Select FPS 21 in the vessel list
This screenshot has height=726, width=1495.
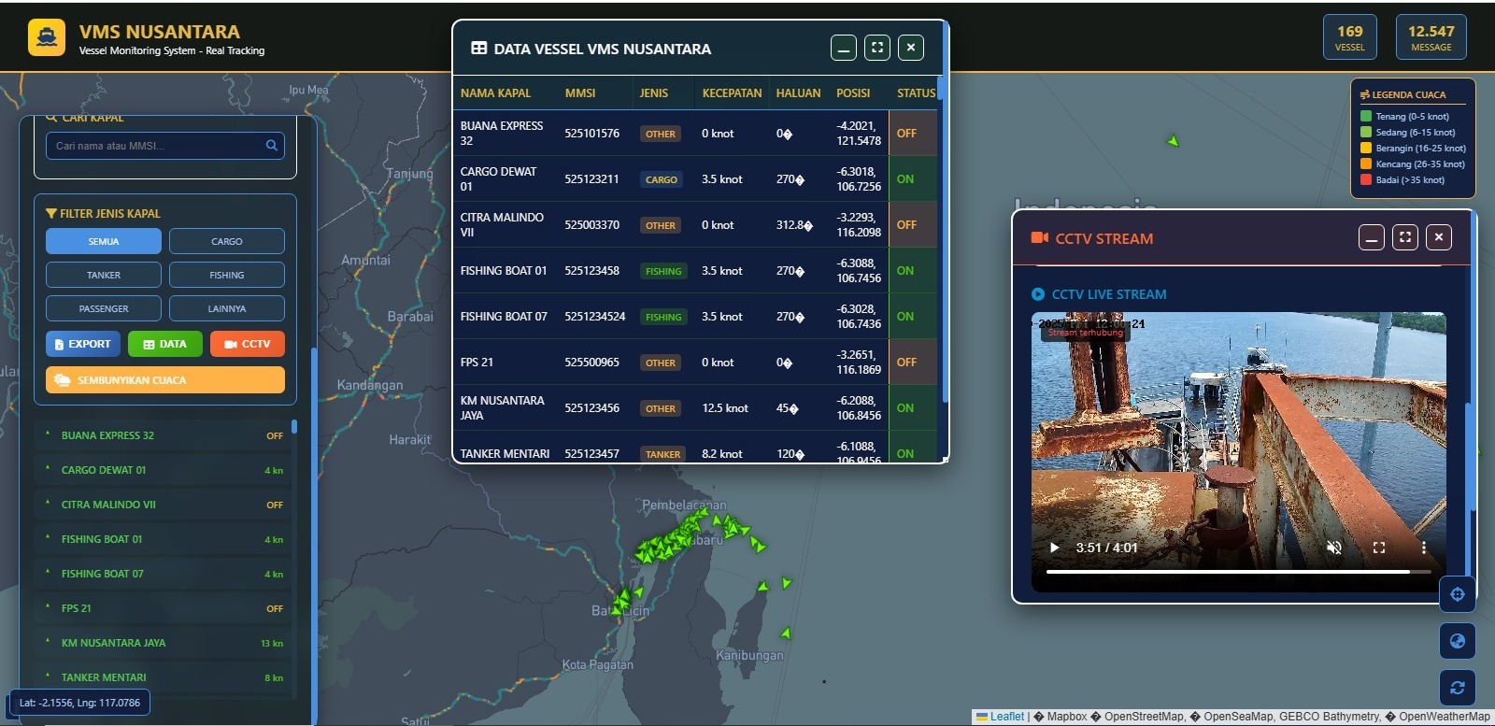pos(163,608)
